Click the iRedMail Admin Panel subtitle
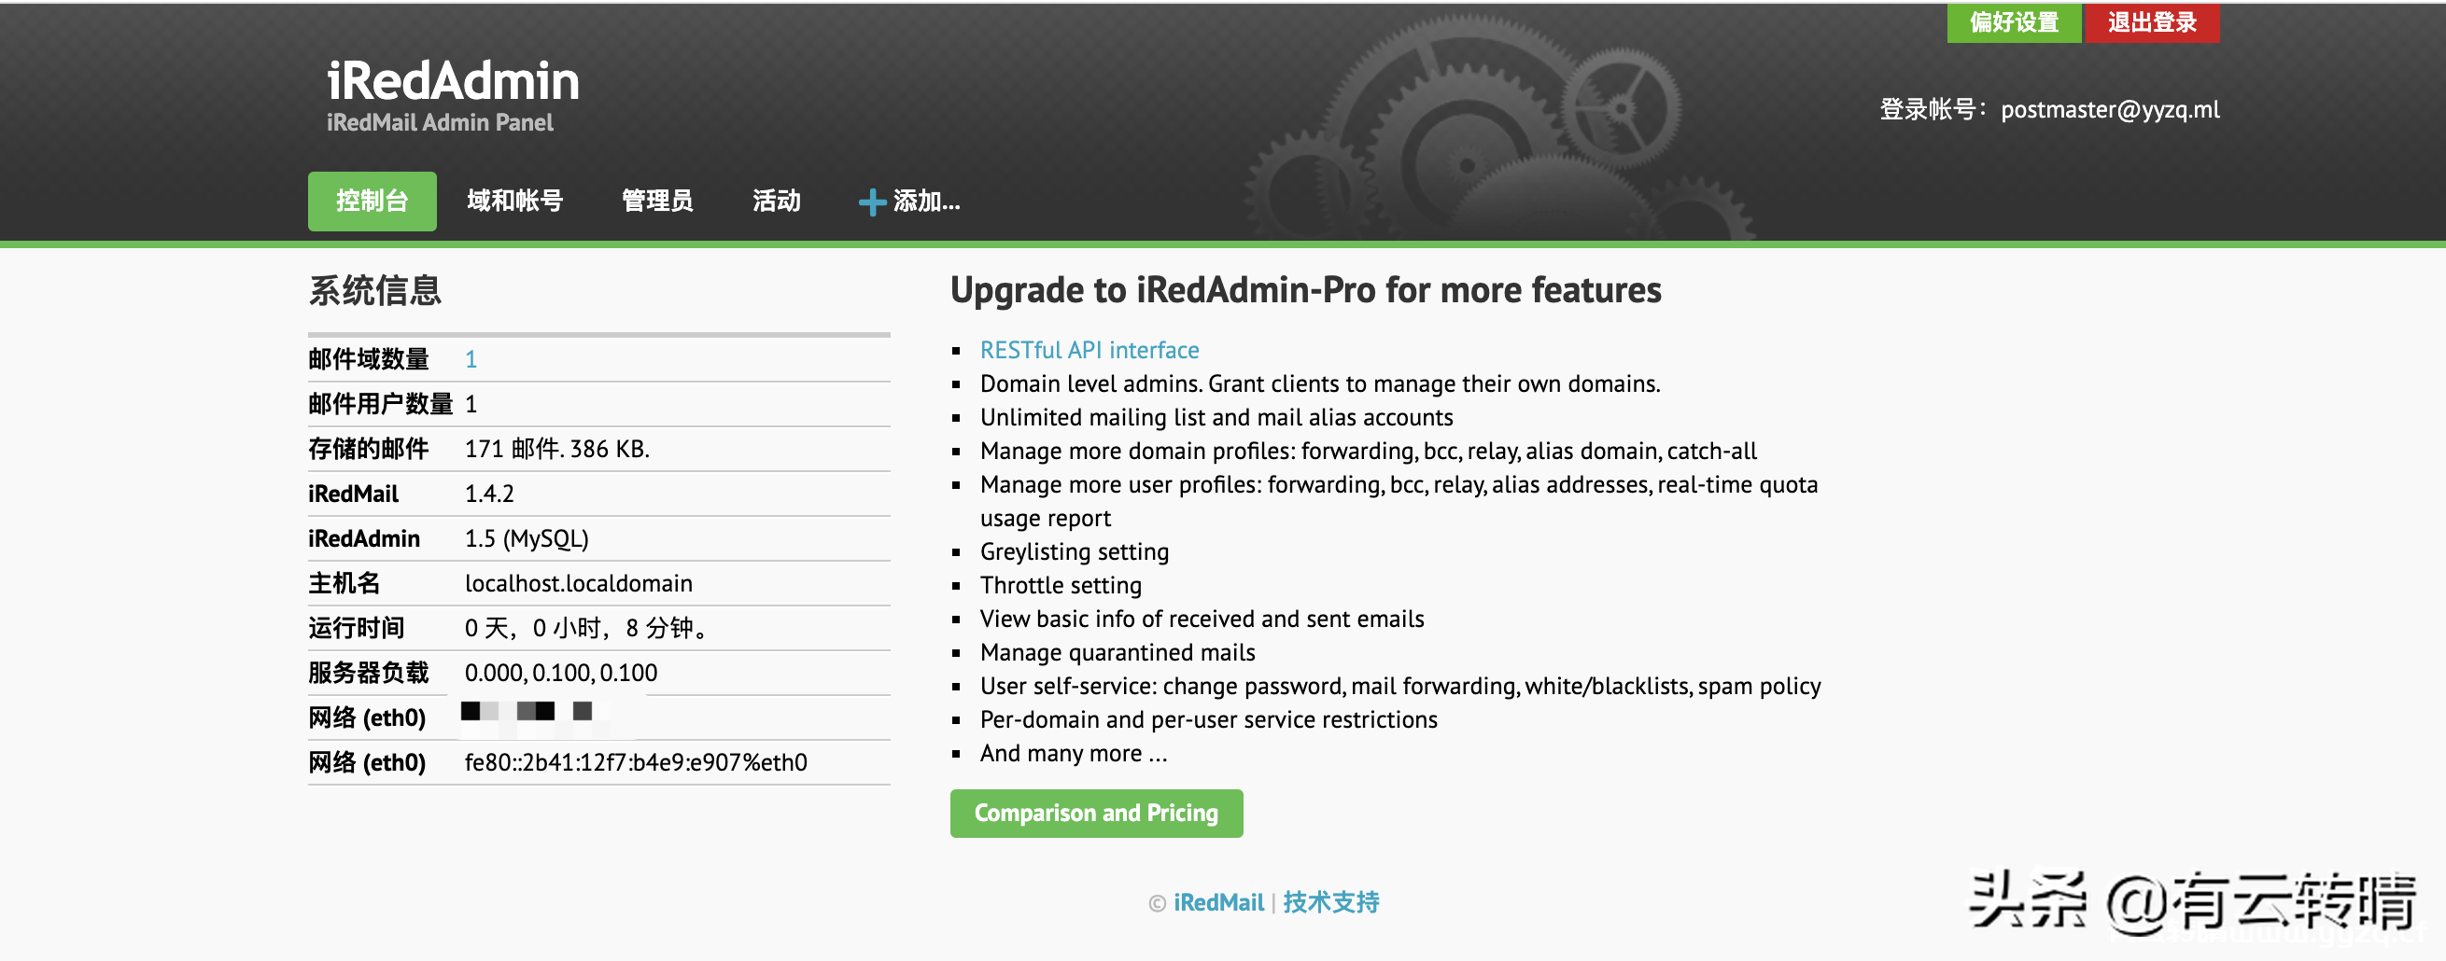Screen dimensions: 2446x961 [440, 122]
